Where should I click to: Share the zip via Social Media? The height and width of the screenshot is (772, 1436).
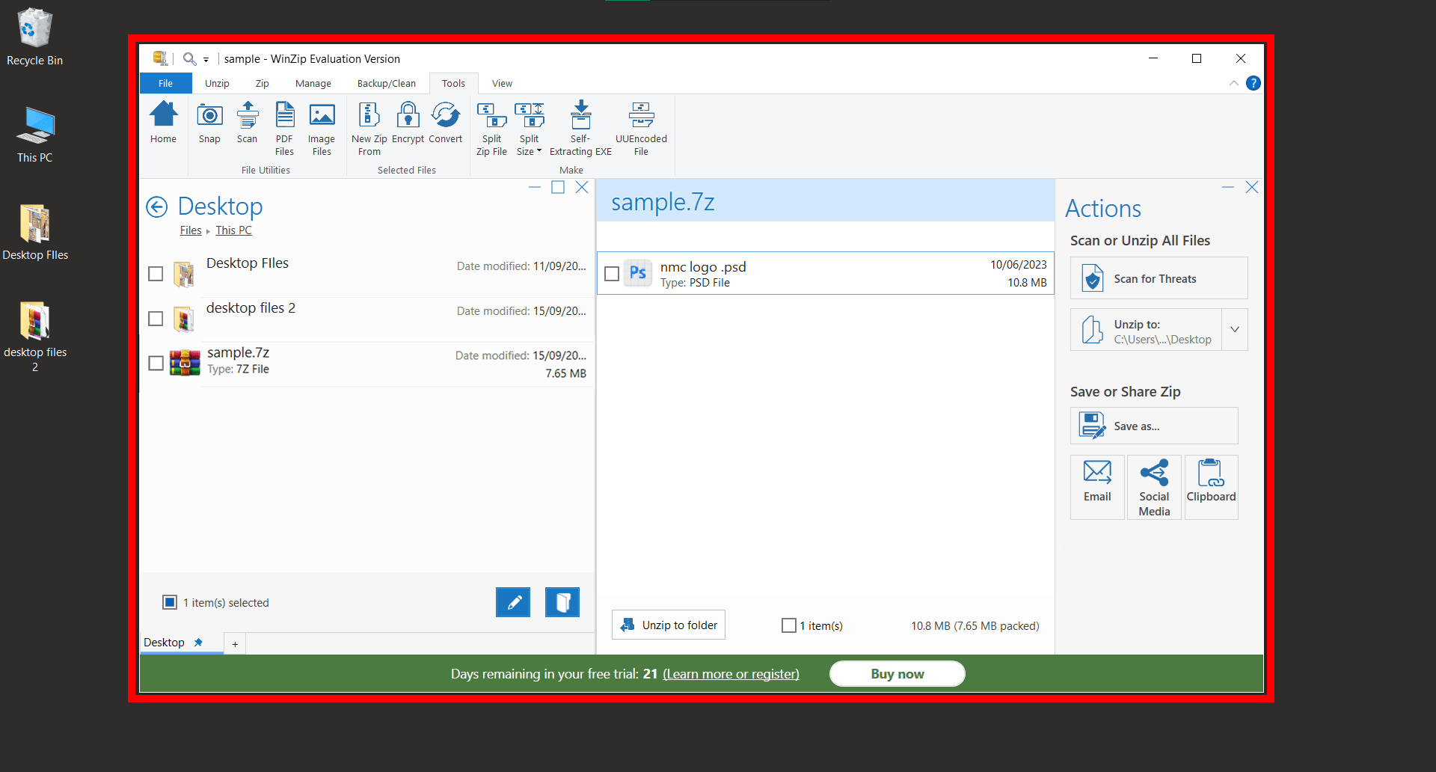click(1153, 486)
